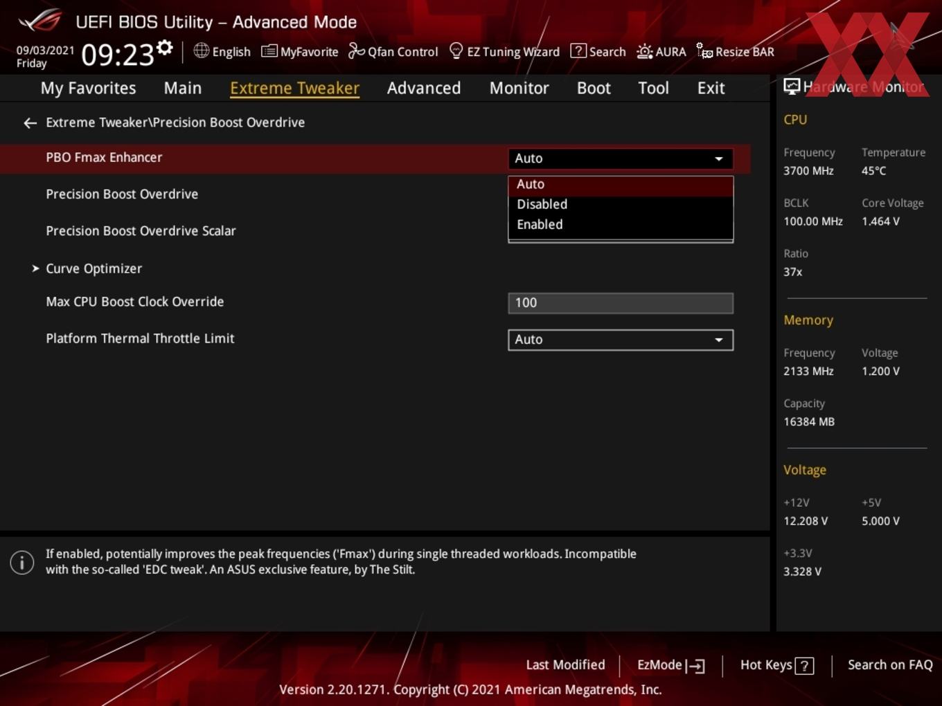Click the back arrow to Extreme Tweaker
The image size is (942, 706).
[x=30, y=123]
